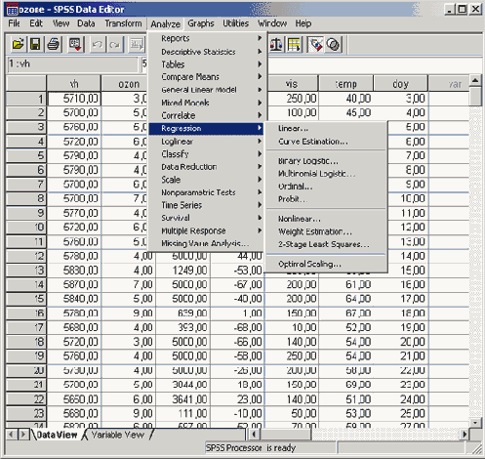
Task: Expand the Survival submenu
Action: tap(206, 218)
